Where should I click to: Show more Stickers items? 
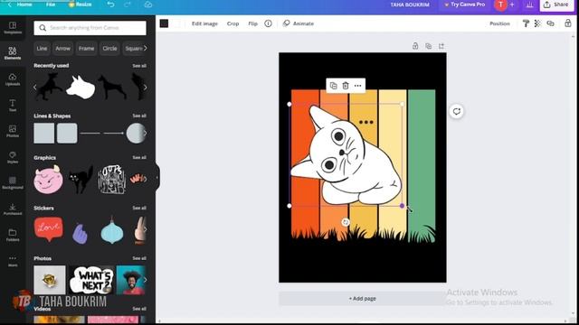(145, 229)
